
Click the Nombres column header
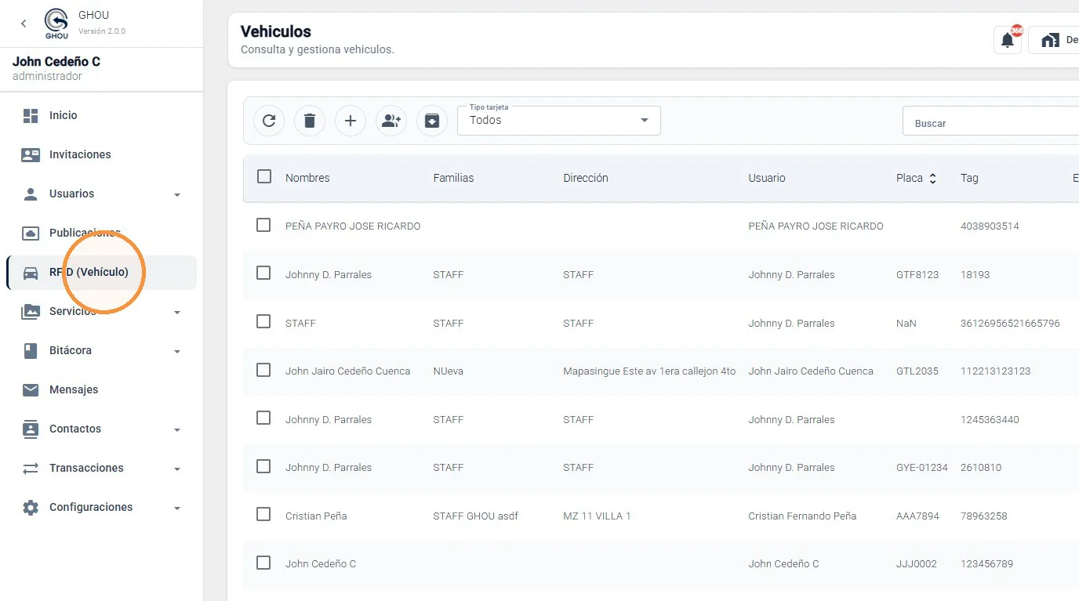click(x=307, y=178)
